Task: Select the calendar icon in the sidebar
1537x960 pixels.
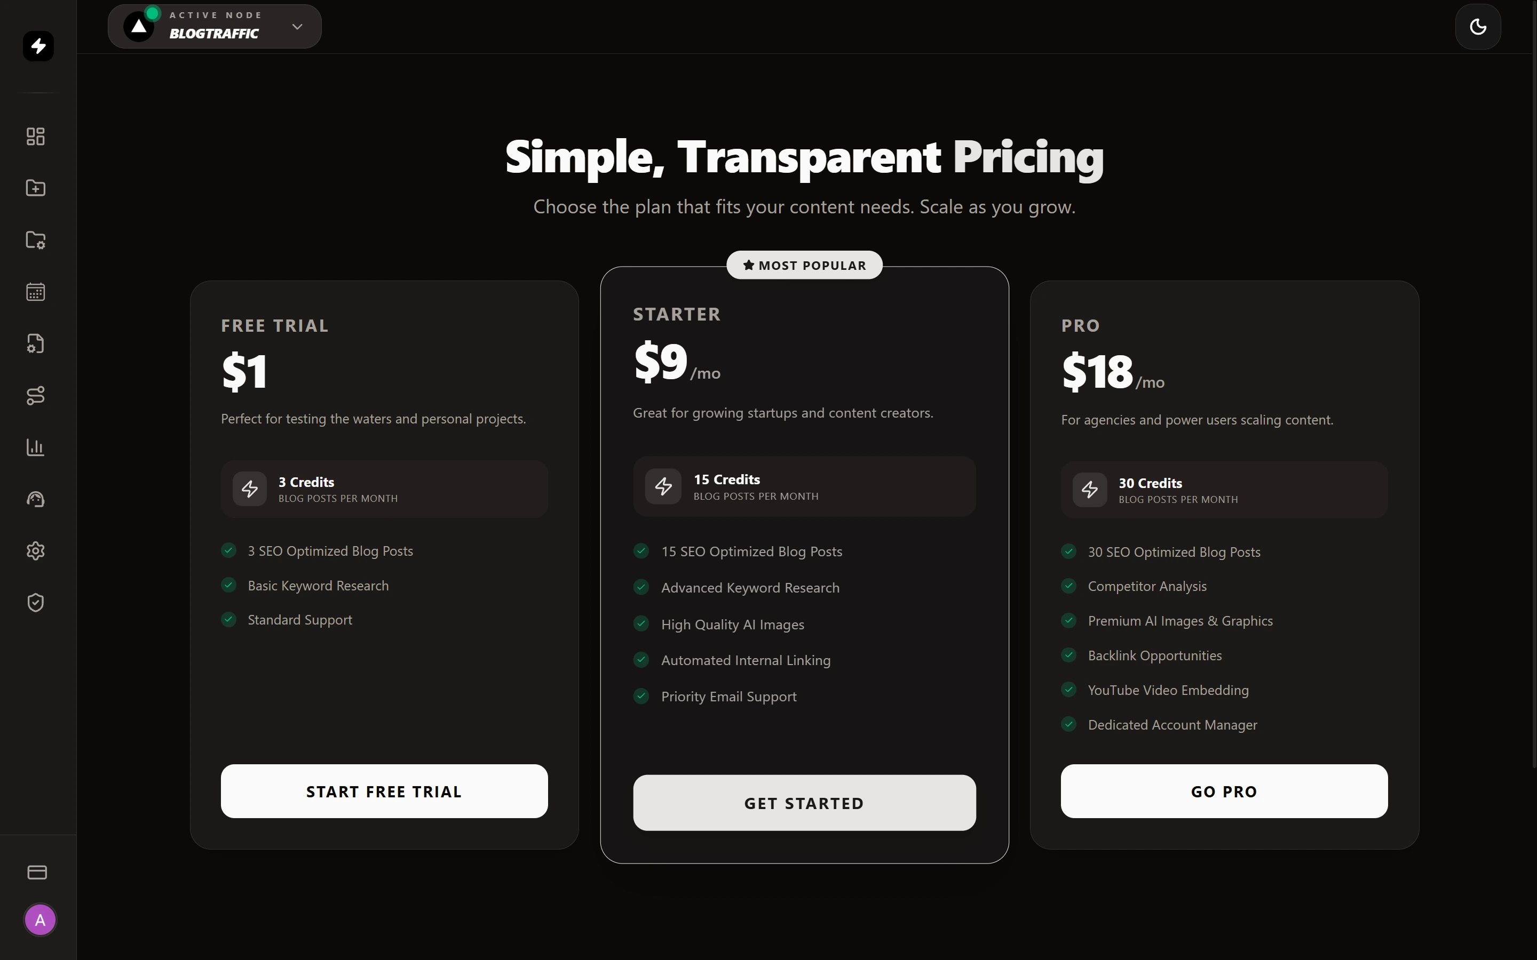Action: point(36,291)
